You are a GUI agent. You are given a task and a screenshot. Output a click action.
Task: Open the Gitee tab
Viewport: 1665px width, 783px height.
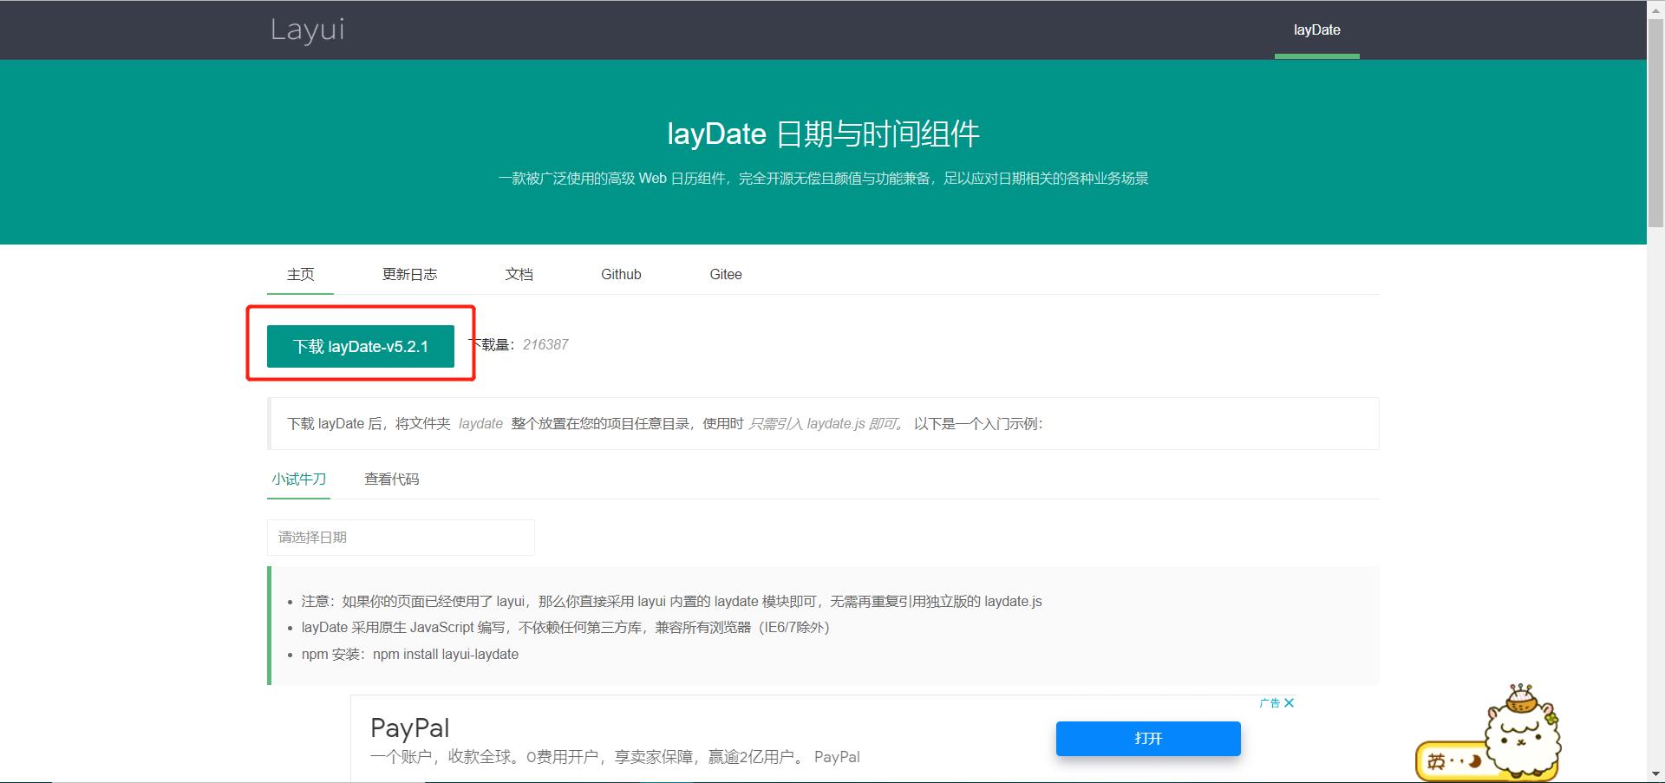[x=726, y=274]
